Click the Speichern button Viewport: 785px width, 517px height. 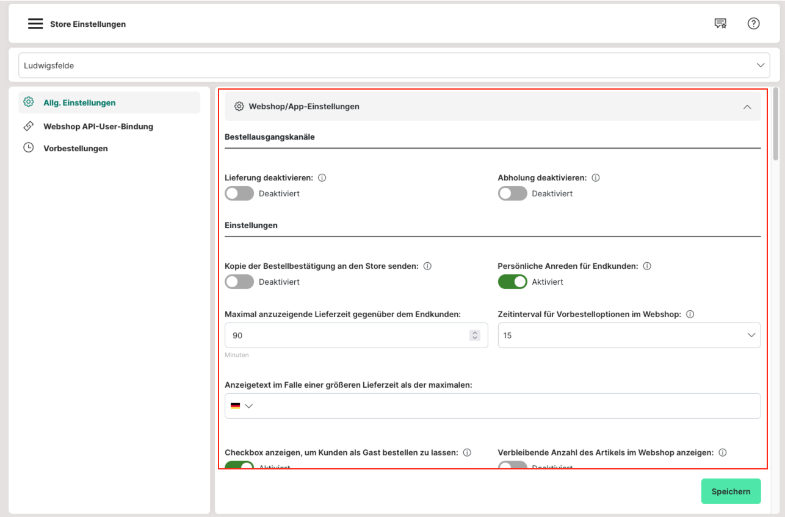click(731, 491)
